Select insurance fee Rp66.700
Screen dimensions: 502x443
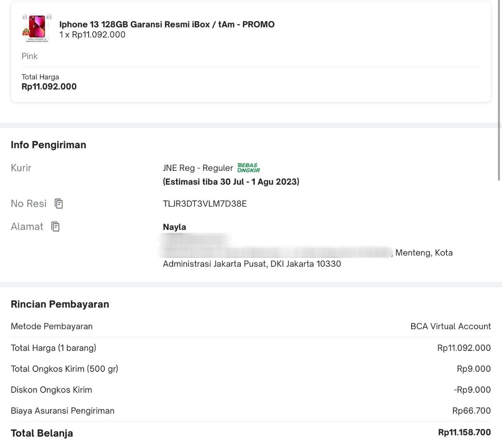471,410
